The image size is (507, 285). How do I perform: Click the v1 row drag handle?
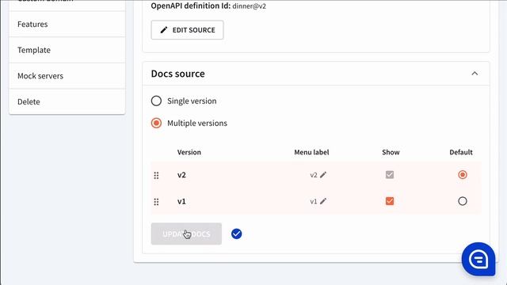coord(156,202)
